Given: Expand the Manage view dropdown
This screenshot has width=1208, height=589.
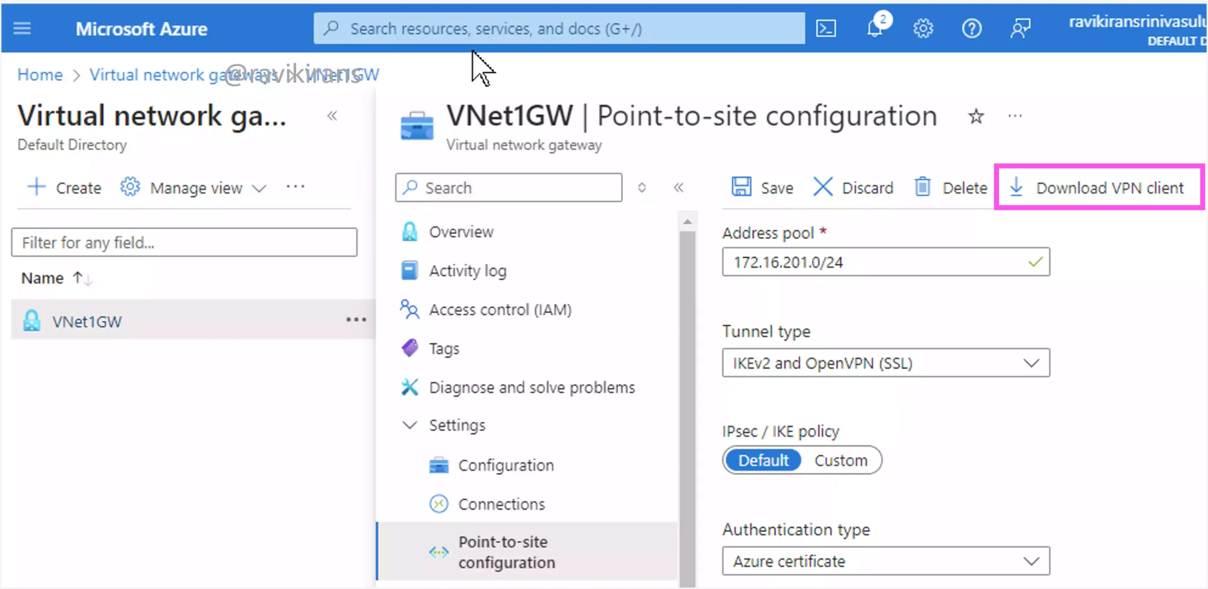Looking at the screenshot, I should [x=259, y=188].
